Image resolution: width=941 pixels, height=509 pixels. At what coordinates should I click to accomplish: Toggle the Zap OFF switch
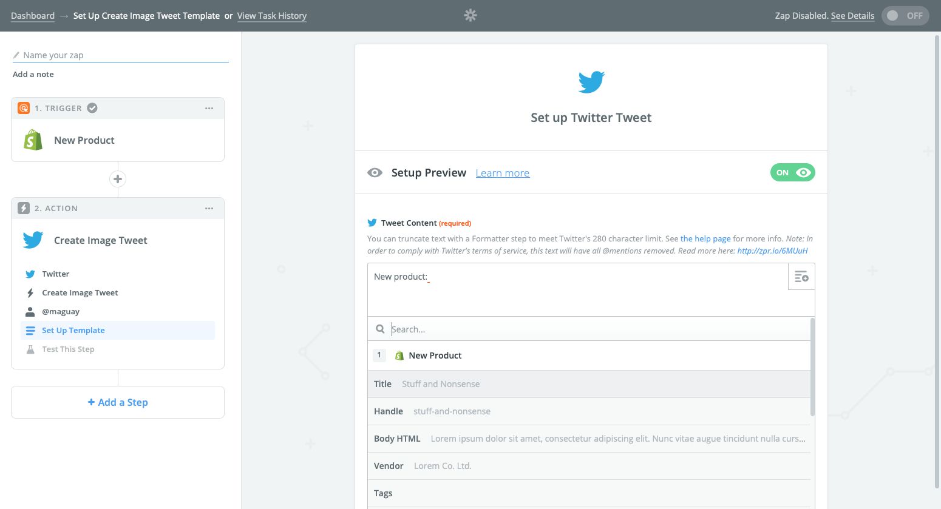(904, 16)
